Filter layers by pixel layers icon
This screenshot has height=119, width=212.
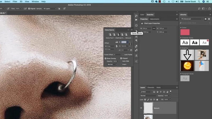(x=154, y=92)
